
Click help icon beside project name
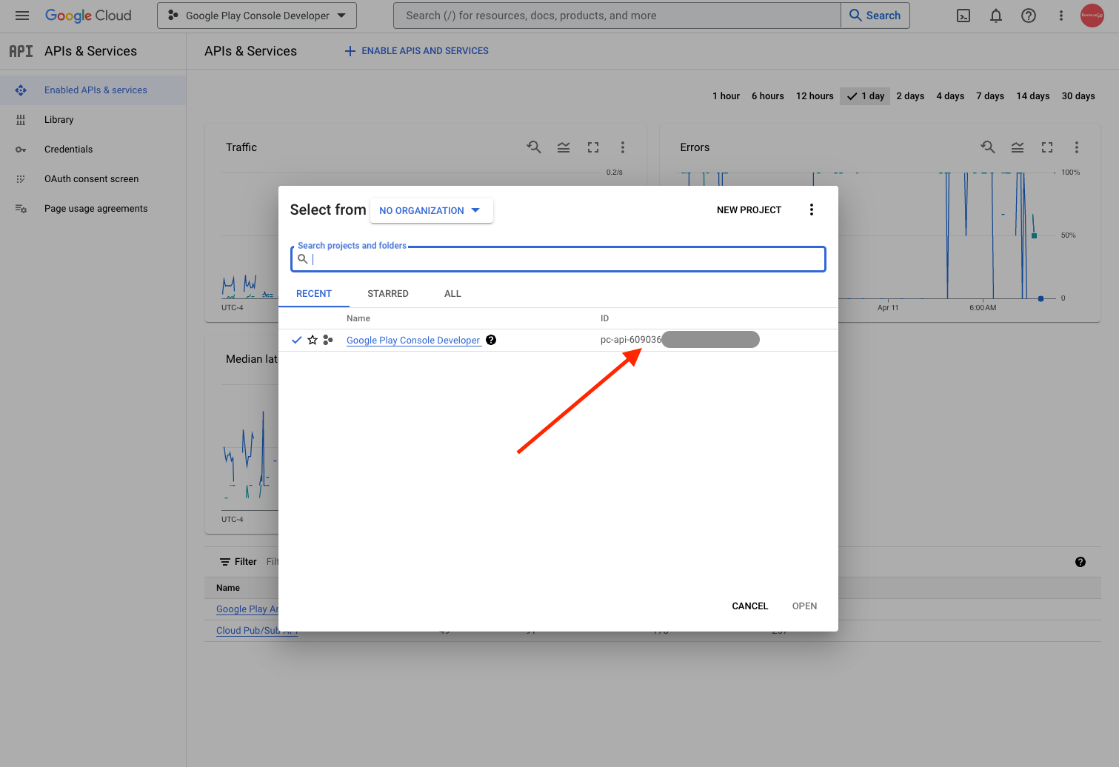pyautogui.click(x=491, y=340)
